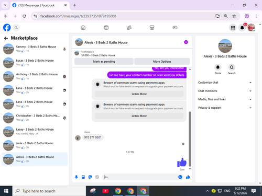This screenshot has width=262, height=196.
Task: Click the install app icon in address bar
Action: [x=217, y=16]
